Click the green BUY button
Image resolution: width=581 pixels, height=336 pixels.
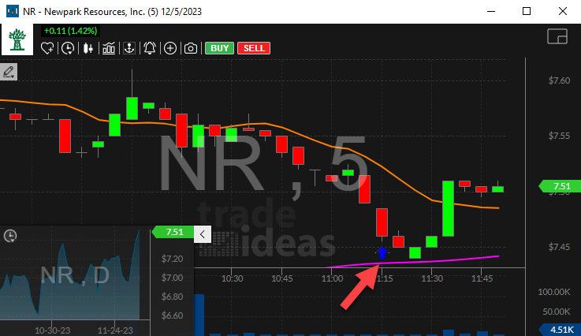(219, 48)
